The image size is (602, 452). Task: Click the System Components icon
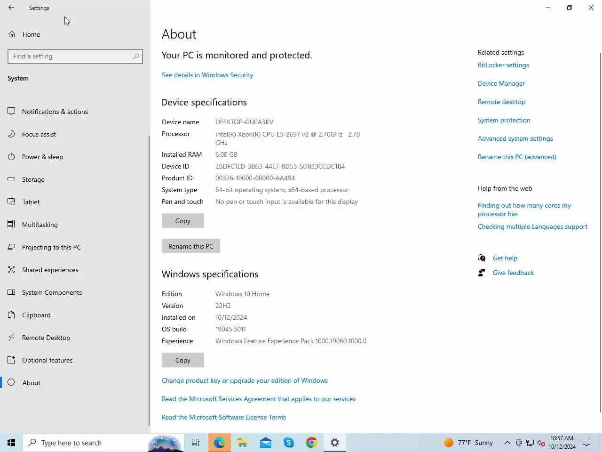point(12,292)
